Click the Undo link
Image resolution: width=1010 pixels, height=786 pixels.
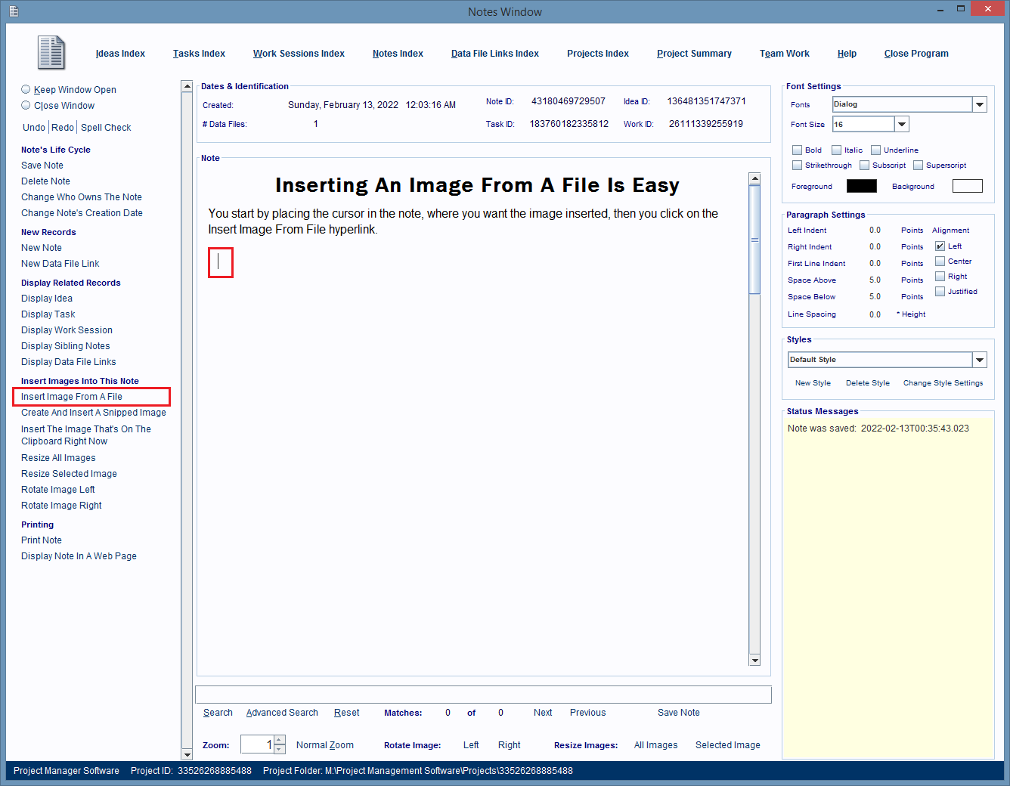[34, 127]
